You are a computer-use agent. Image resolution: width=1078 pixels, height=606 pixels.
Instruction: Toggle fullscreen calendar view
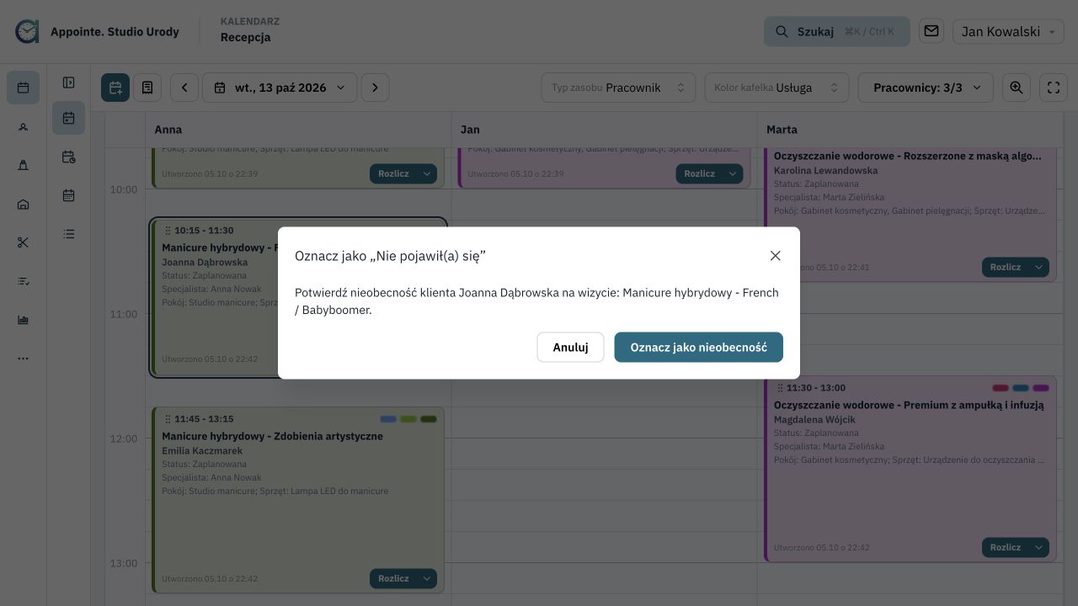[x=1054, y=88]
